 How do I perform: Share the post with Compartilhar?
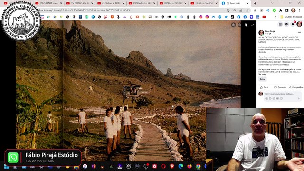pos(296,87)
